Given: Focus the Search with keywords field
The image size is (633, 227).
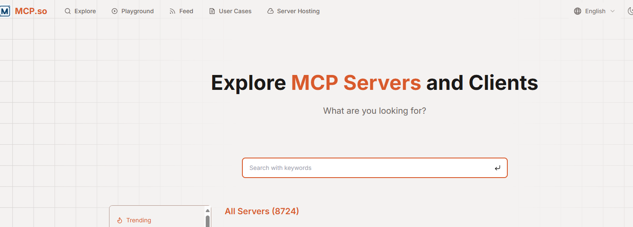Looking at the screenshot, I should click(375, 168).
